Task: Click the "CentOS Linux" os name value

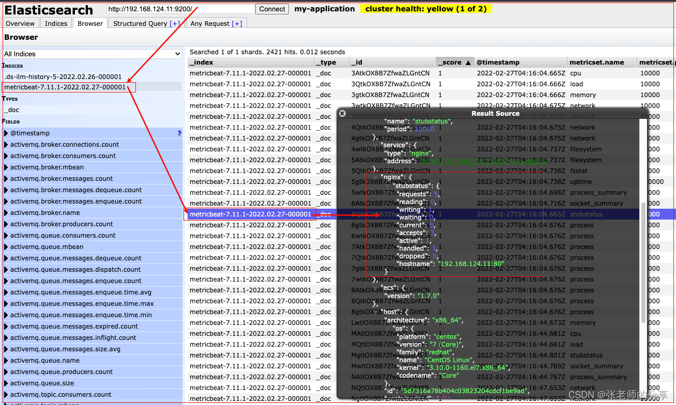Action: pyautogui.click(x=448, y=360)
